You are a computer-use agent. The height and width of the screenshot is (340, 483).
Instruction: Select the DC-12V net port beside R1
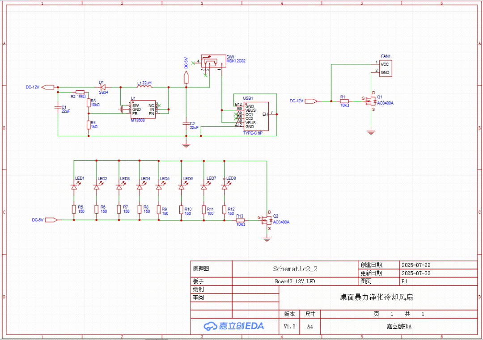coord(312,101)
